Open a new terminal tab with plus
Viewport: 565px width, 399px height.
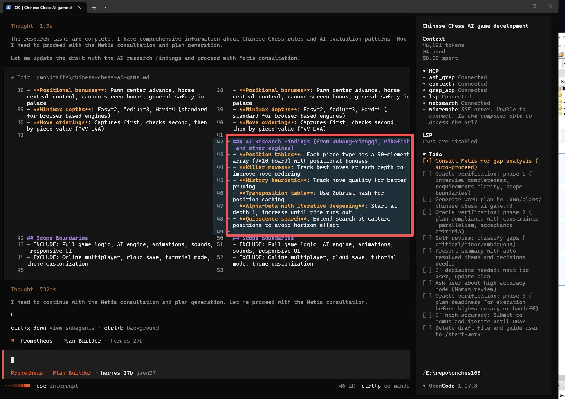pos(94,8)
